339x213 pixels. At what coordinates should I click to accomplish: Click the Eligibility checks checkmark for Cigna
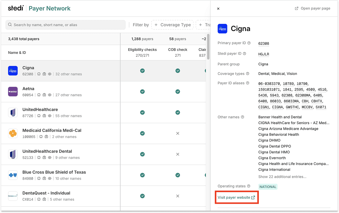(142, 71)
